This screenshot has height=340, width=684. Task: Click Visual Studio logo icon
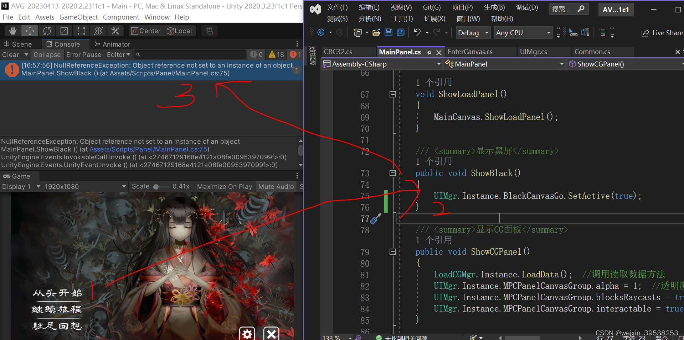[x=315, y=9]
